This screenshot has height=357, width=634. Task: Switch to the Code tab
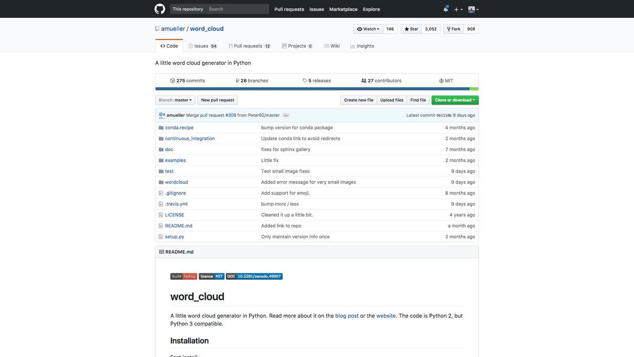169,46
